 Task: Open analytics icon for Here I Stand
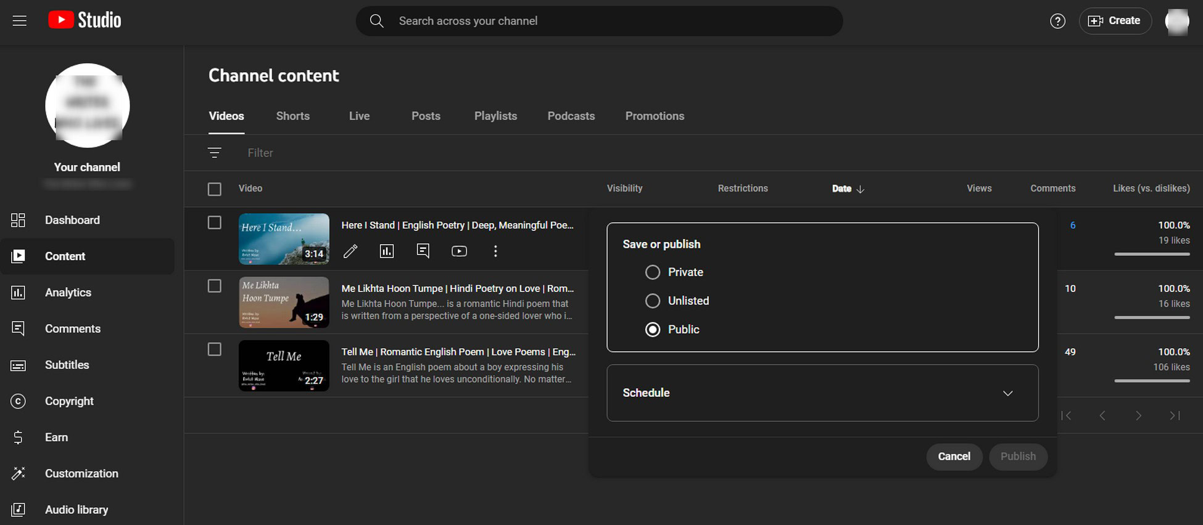[x=387, y=251]
